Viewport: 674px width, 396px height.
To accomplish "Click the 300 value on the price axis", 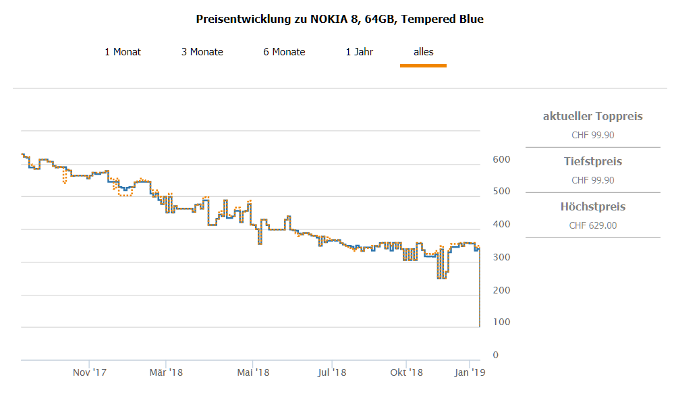I will pyautogui.click(x=501, y=257).
